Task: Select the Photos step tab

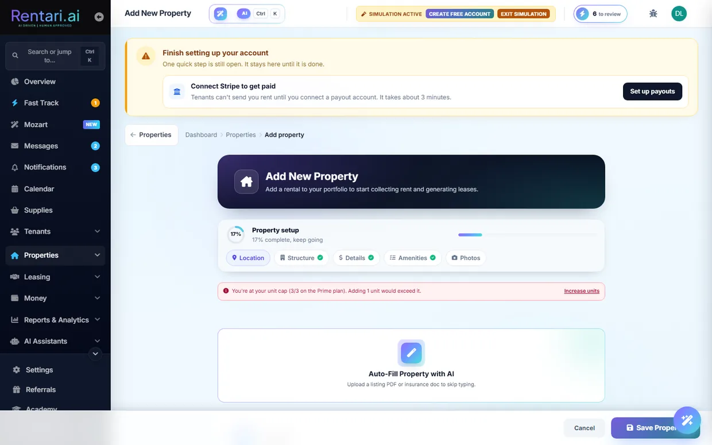Action: click(466, 258)
